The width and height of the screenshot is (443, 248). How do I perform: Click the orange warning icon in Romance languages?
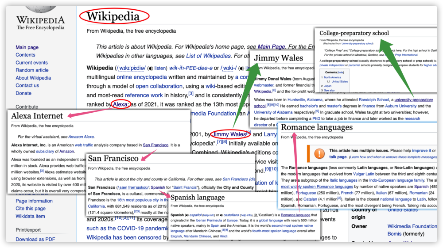click(x=319, y=153)
